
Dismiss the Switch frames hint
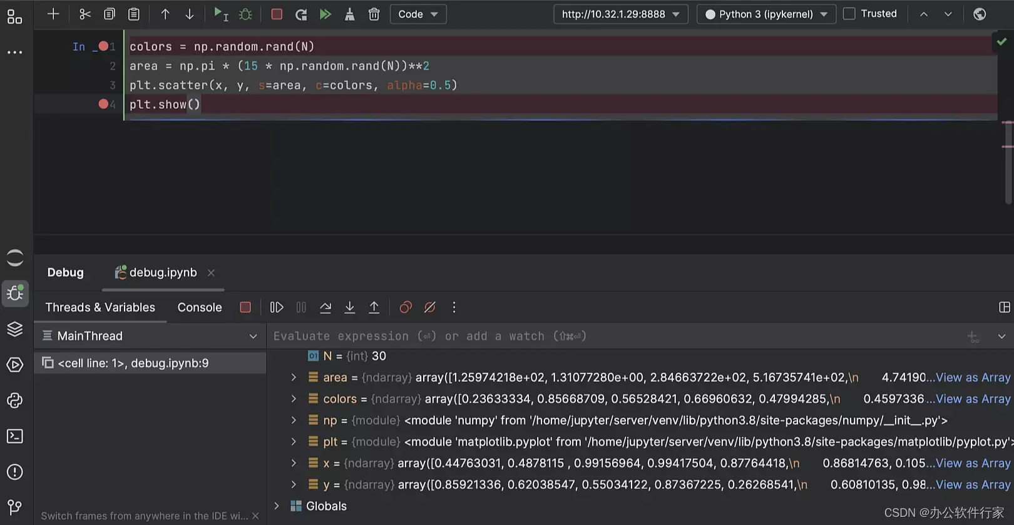point(255,516)
